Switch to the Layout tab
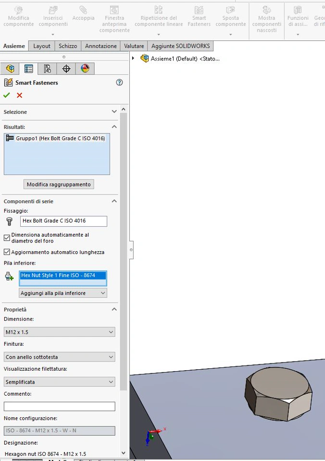This screenshot has height=461, width=325. tap(42, 46)
